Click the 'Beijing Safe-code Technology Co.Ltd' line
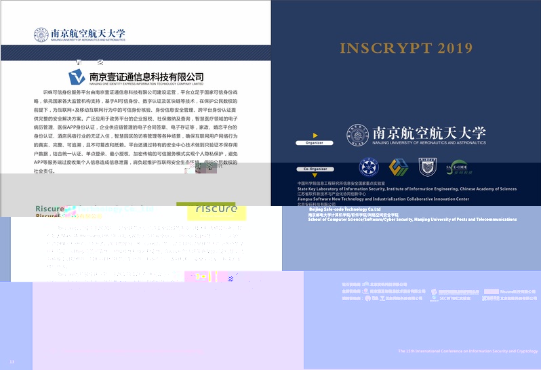 point(344,209)
